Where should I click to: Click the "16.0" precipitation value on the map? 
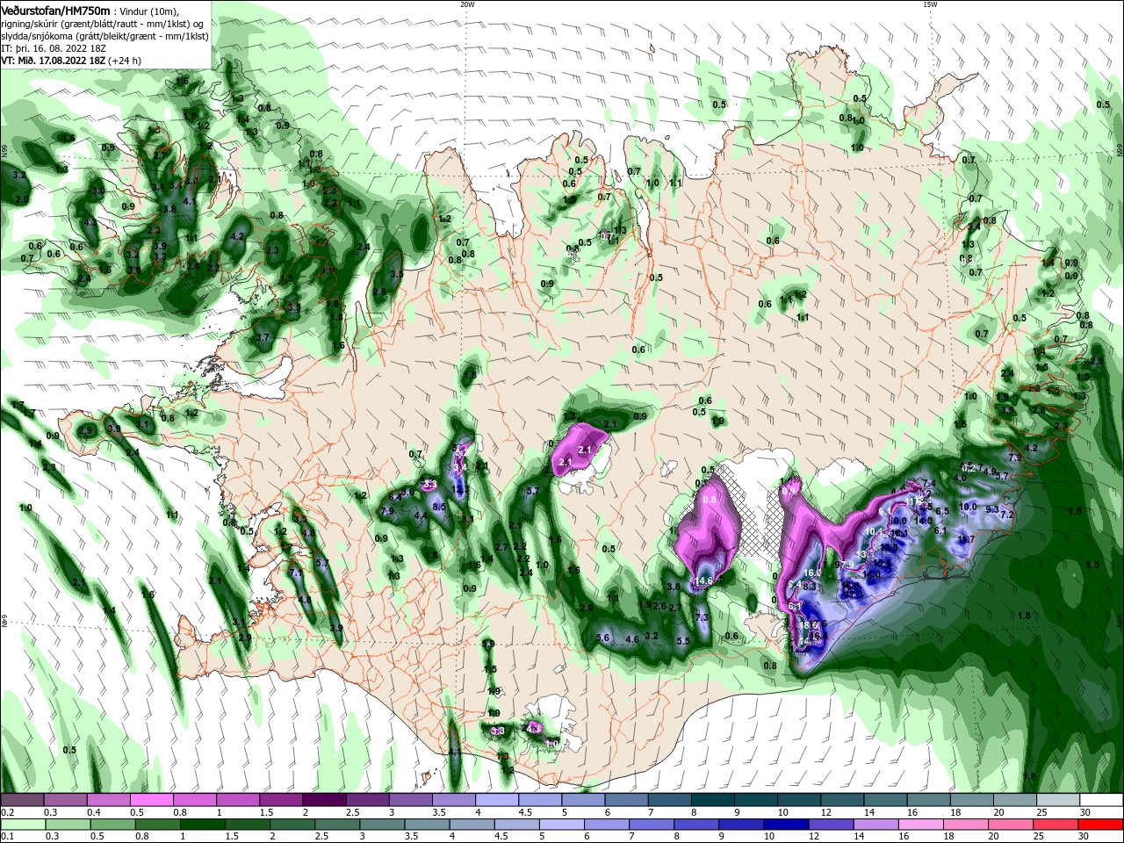pos(813,572)
